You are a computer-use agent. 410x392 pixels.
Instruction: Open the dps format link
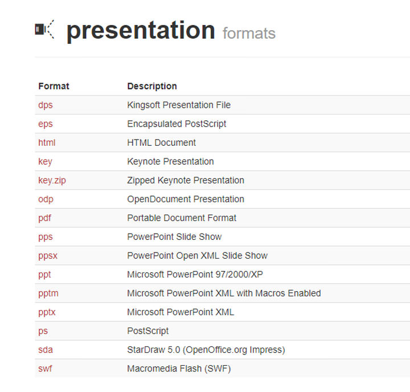tap(46, 105)
